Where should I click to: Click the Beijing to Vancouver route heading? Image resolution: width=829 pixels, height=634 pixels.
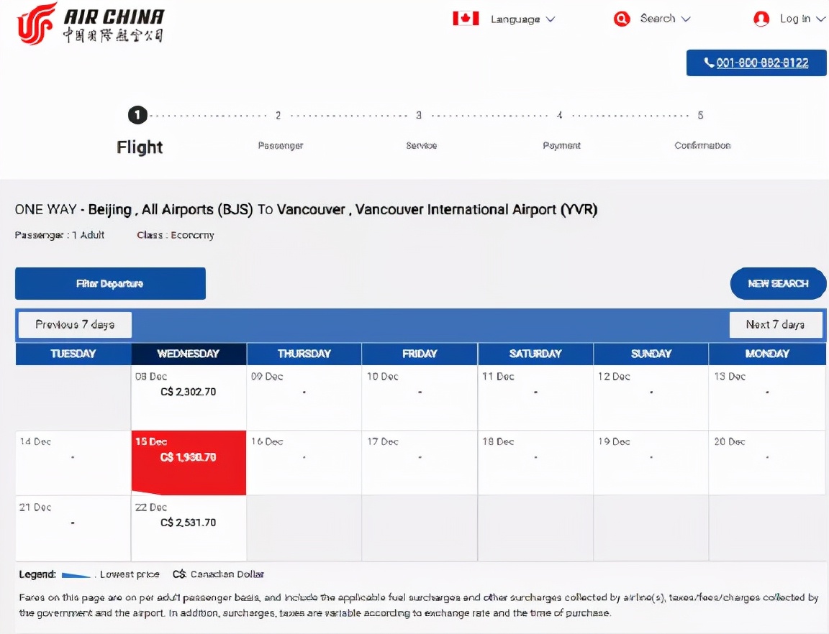point(306,210)
